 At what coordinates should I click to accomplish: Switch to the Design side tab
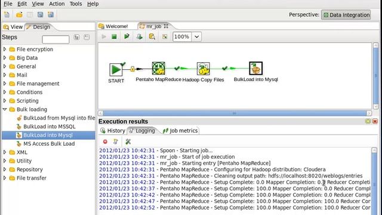[x=38, y=27]
